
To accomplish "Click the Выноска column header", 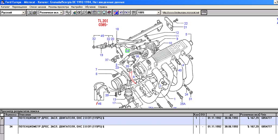I will (x=11, y=115).
